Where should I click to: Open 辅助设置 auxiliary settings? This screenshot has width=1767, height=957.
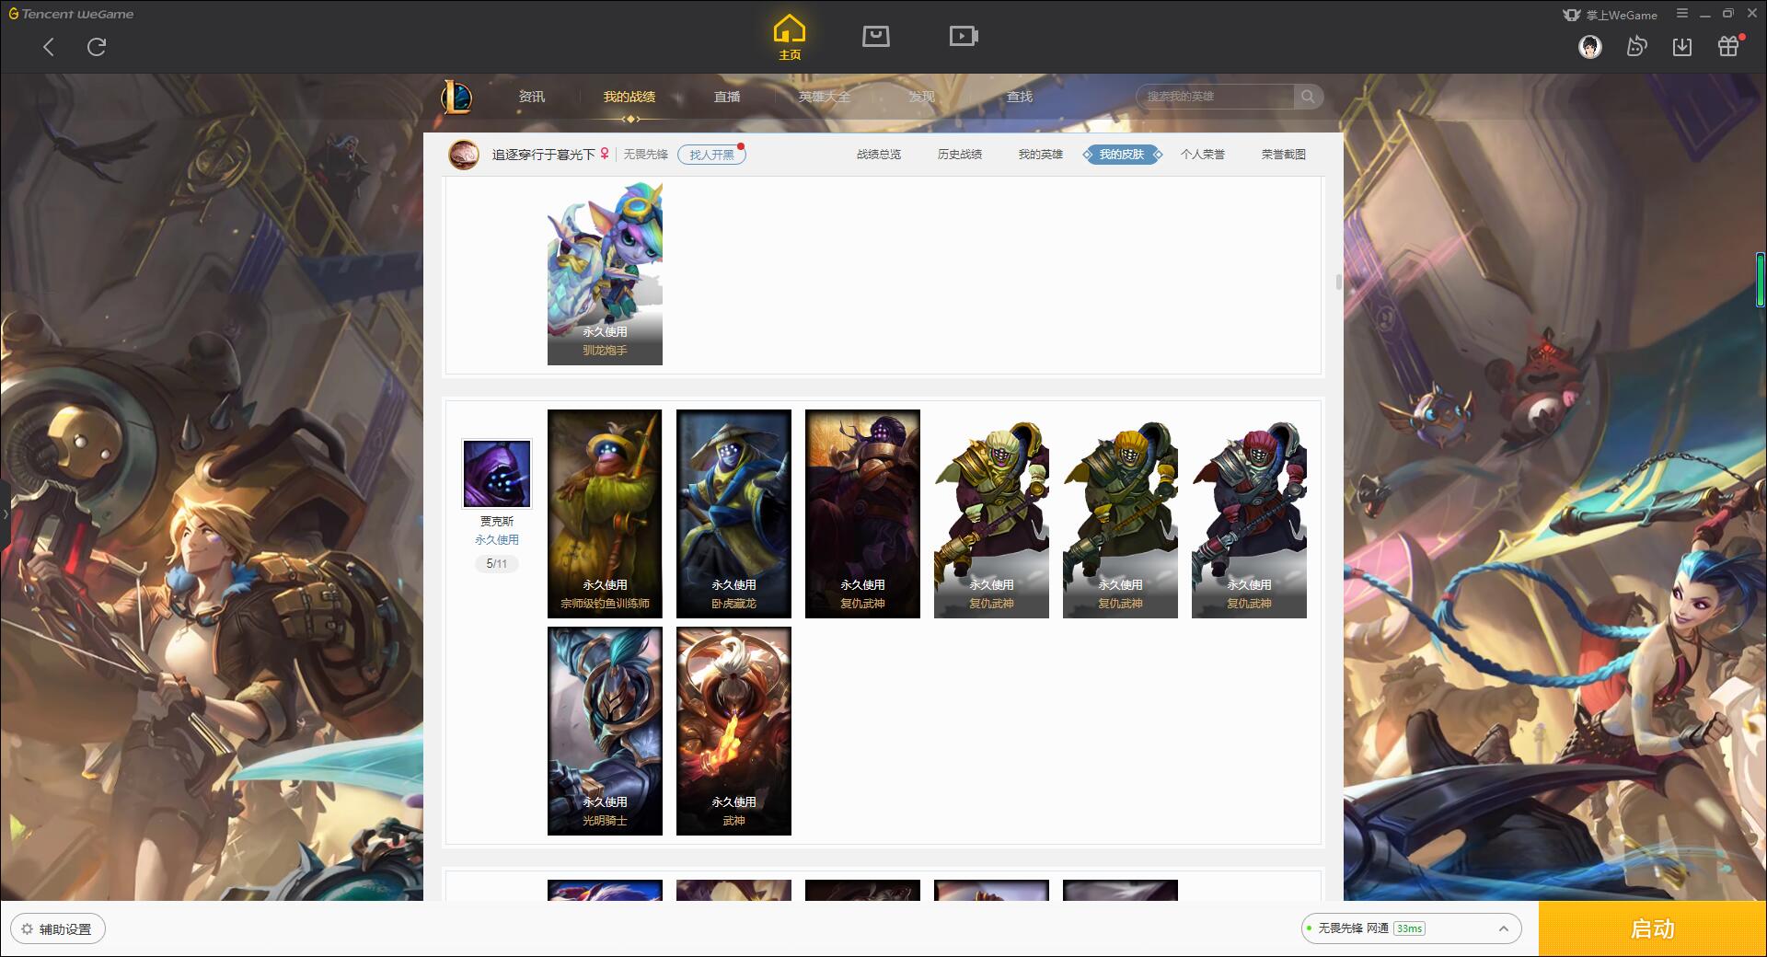pos(58,929)
